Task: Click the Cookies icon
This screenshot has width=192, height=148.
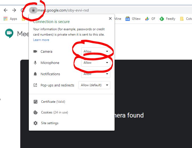Action: pyautogui.click(x=36, y=112)
